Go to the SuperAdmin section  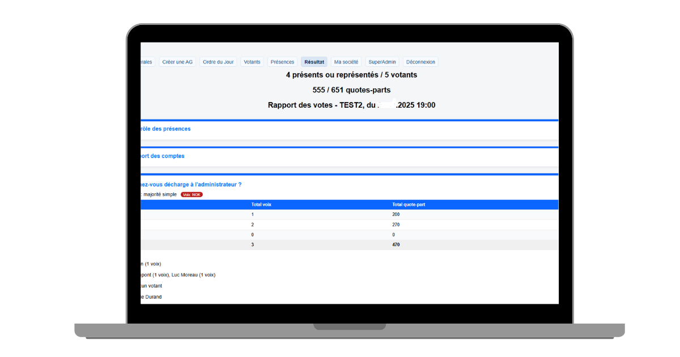pyautogui.click(x=382, y=62)
